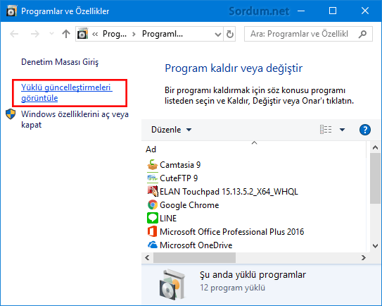The width and height of the screenshot is (382, 306).
Task: Expand the breadcrumb chevron after 'Prog...'
Action: pos(134,34)
